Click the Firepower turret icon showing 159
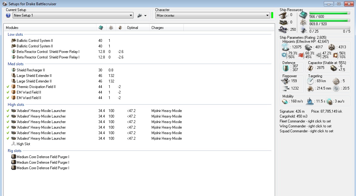This screenshot has height=196, width=356. (x=285, y=81)
